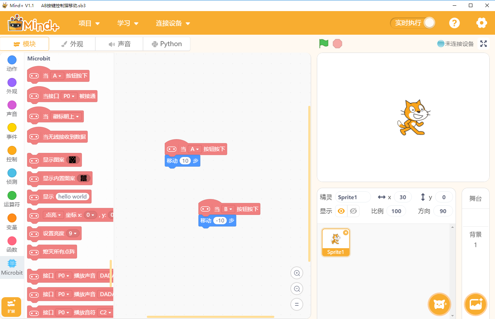Image resolution: width=495 pixels, height=319 pixels.
Task: Click the 显示内置图案 pattern preview
Action: [84, 178]
